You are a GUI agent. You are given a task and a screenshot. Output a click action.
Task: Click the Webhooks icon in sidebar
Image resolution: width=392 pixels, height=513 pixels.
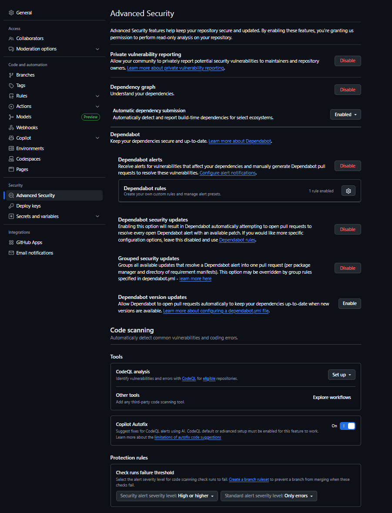point(11,127)
